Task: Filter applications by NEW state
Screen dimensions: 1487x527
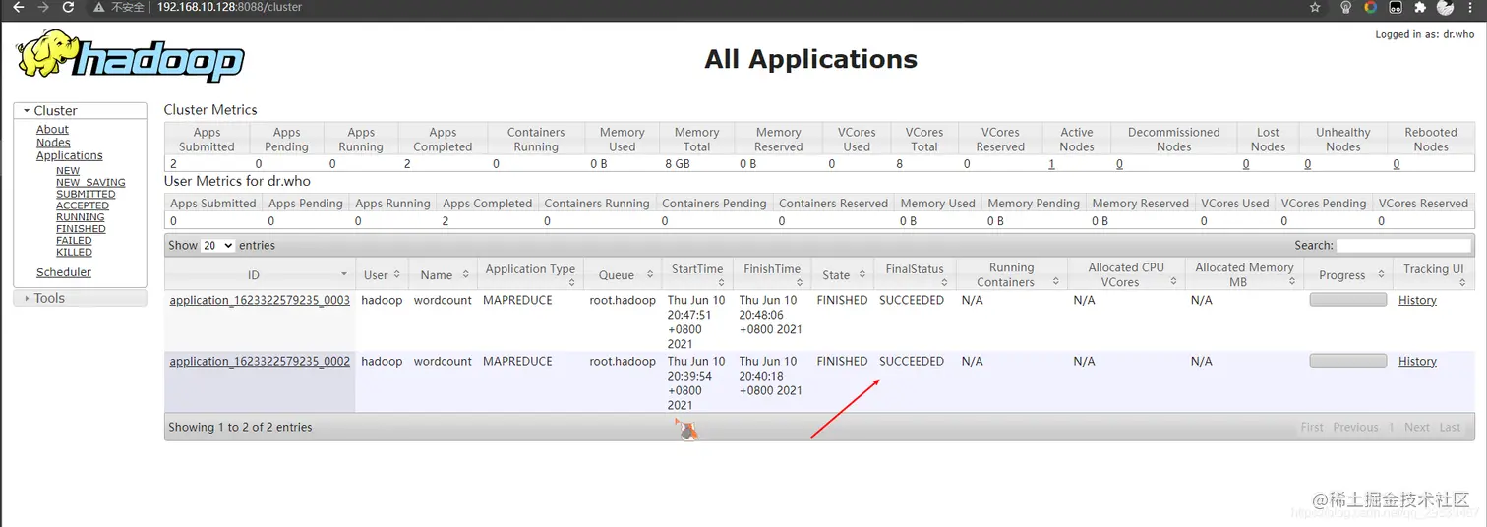Action: click(x=68, y=171)
